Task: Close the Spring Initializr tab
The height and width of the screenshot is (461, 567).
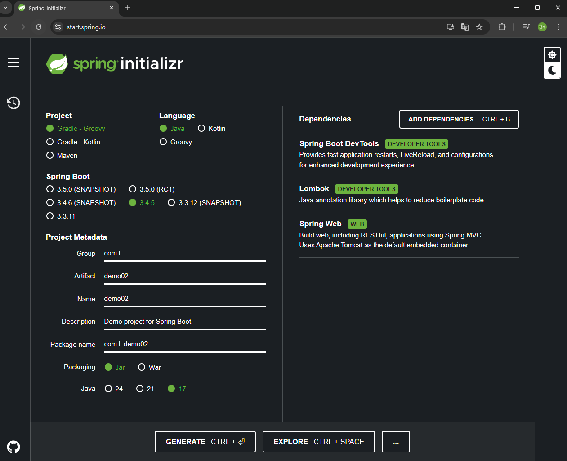Action: pos(112,8)
